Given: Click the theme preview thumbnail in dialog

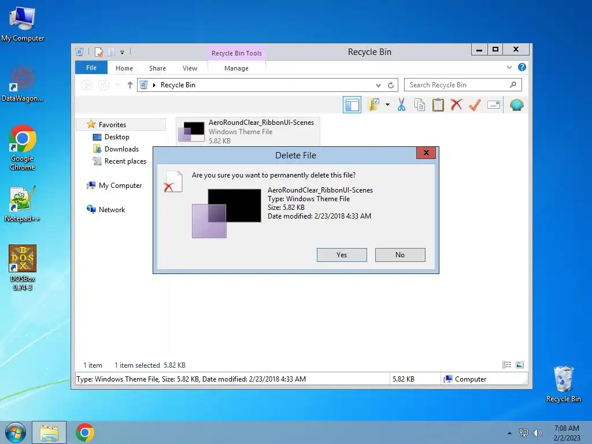Looking at the screenshot, I should (x=227, y=213).
